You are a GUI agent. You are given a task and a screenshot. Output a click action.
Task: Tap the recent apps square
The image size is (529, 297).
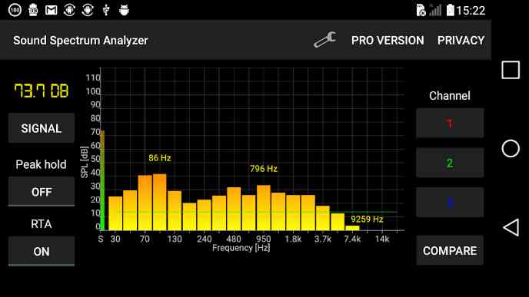511,70
